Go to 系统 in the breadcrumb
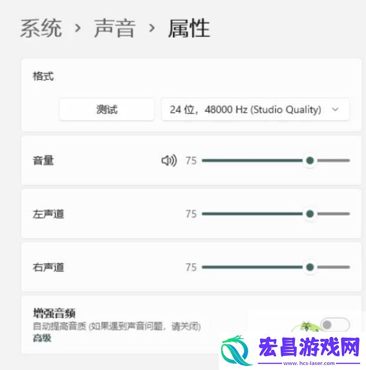This screenshot has height=370, width=366. point(41,28)
